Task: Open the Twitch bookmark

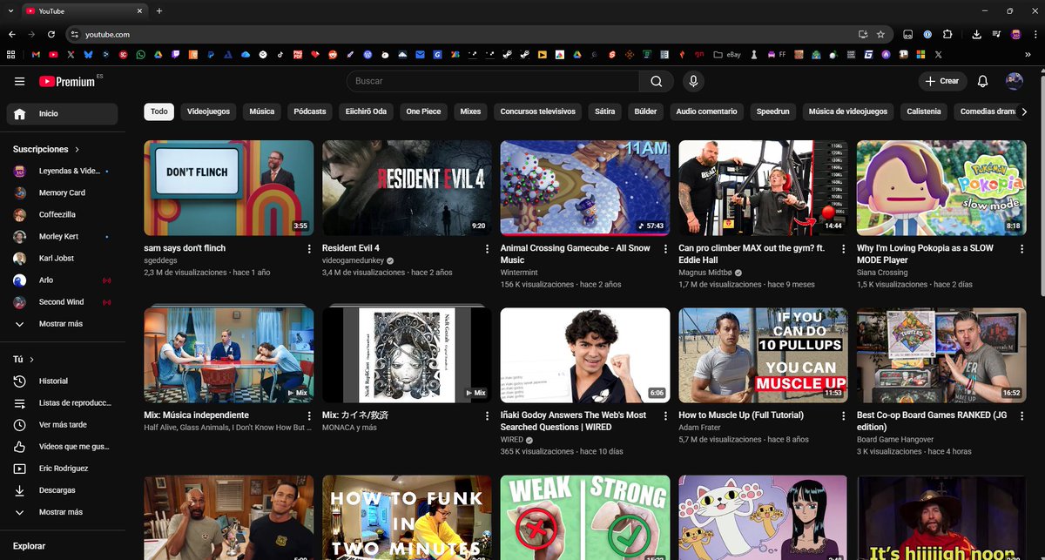Action: pyautogui.click(x=175, y=54)
